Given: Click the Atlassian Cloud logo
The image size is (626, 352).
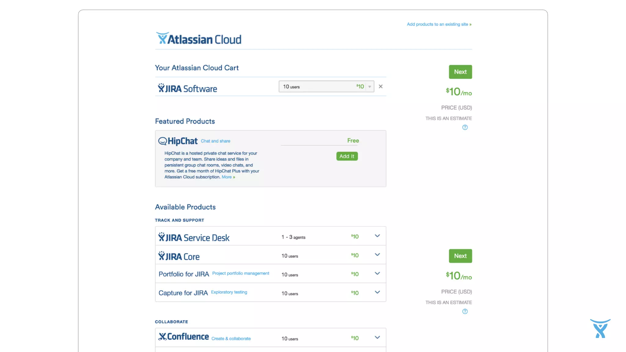Looking at the screenshot, I should pyautogui.click(x=199, y=39).
